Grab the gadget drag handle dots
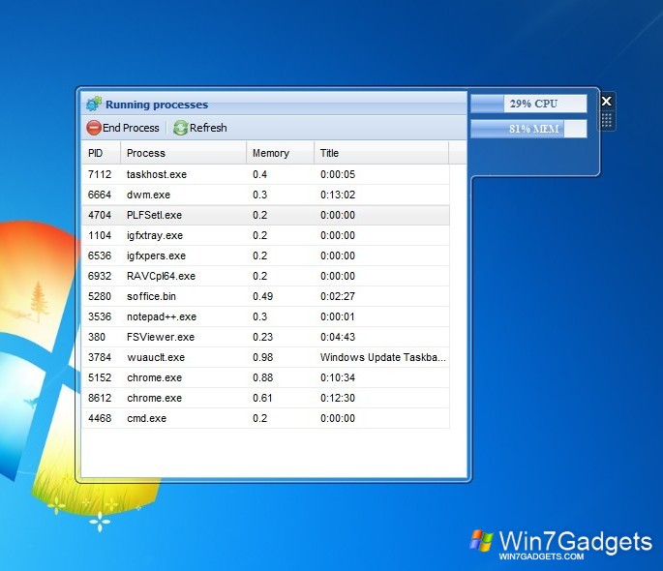This screenshot has height=571, width=663. tap(606, 120)
